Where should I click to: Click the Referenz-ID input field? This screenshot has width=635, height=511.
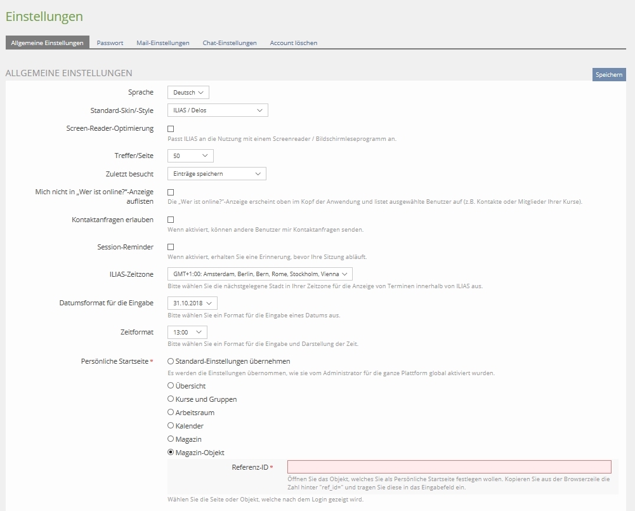pyautogui.click(x=449, y=467)
